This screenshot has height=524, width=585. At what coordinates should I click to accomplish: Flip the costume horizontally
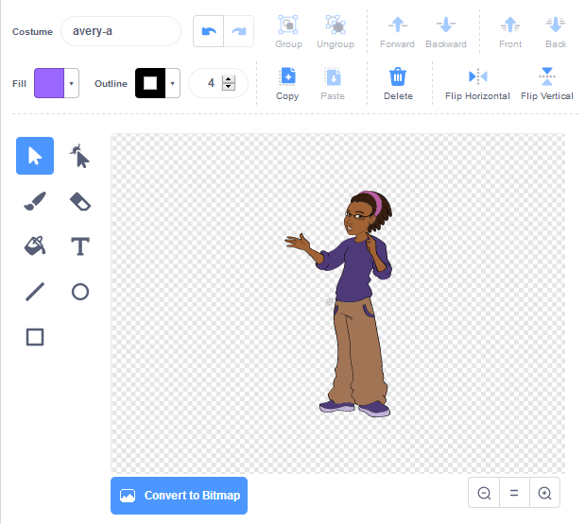point(477,83)
